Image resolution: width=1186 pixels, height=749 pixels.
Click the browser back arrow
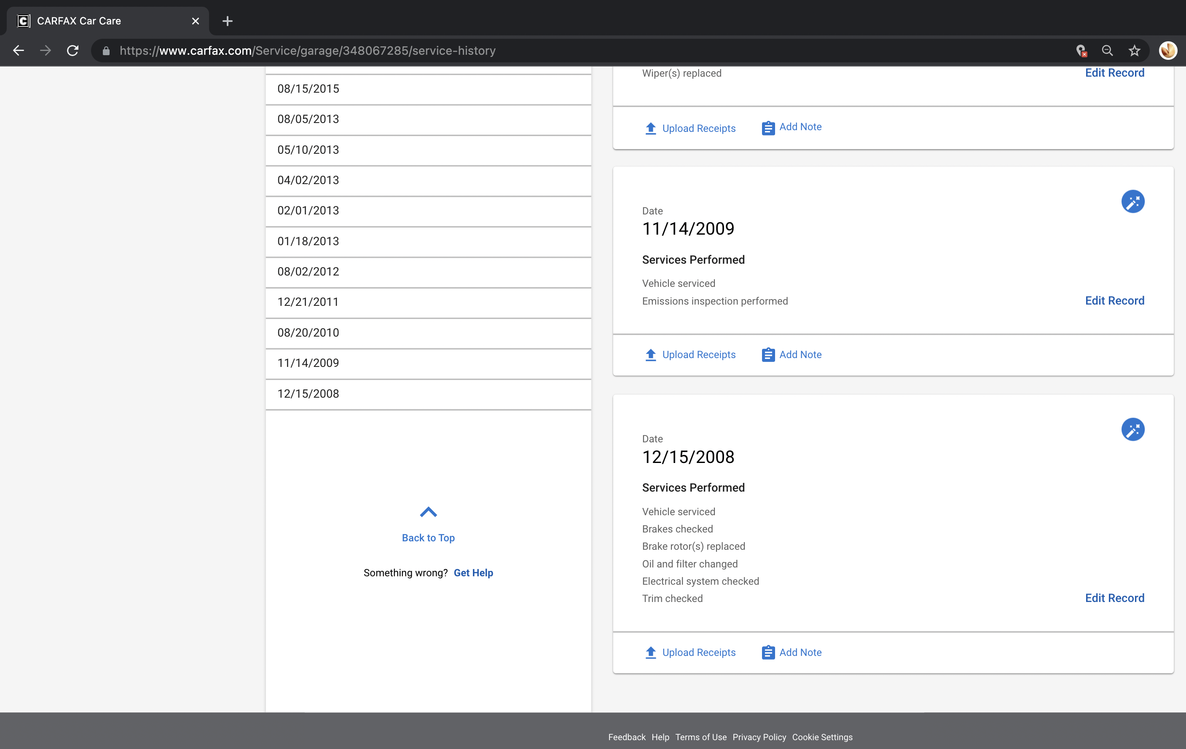pos(19,50)
